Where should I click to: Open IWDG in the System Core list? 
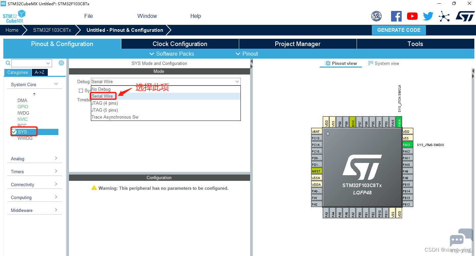(24, 113)
